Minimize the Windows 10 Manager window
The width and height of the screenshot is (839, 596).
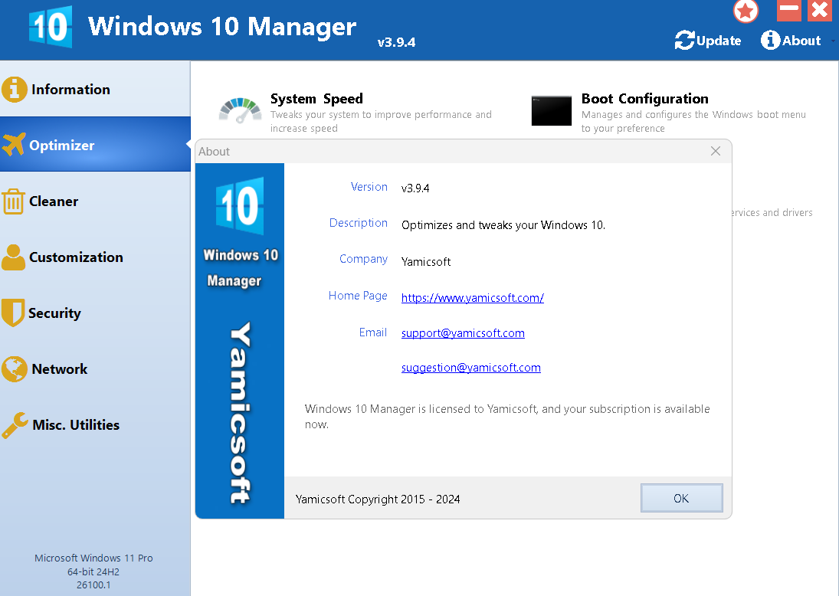[x=788, y=10]
